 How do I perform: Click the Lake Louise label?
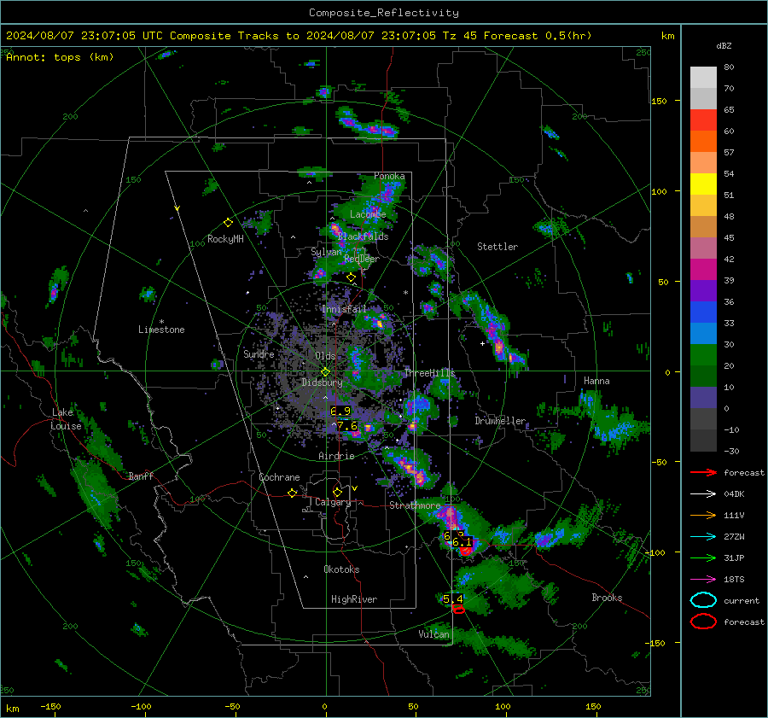click(x=67, y=419)
